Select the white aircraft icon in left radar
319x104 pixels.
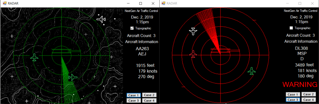tap(101, 19)
